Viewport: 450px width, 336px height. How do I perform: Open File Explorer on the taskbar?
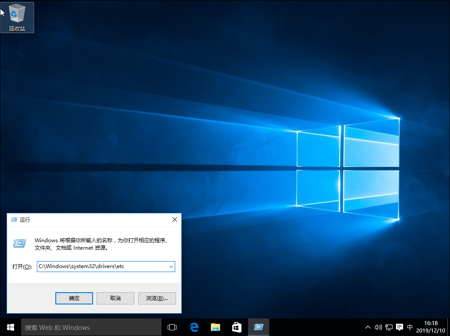215,327
